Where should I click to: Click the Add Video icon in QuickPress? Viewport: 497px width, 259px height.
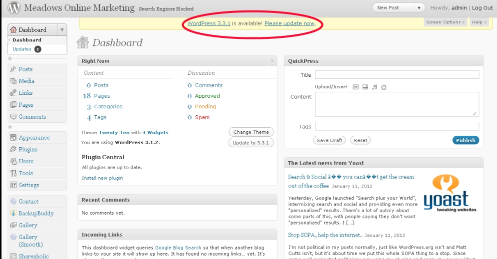pyautogui.click(x=365, y=87)
